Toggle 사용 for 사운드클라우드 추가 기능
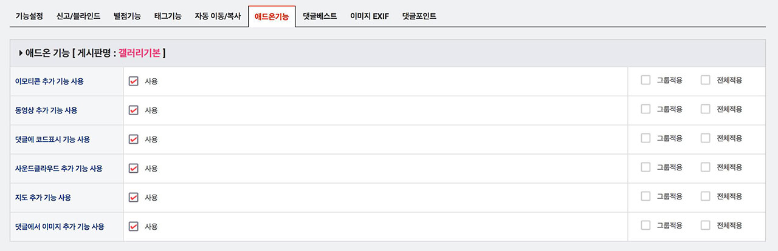 tap(134, 168)
